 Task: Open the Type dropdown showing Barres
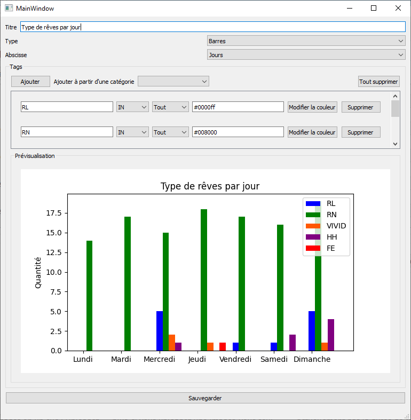[x=306, y=41]
